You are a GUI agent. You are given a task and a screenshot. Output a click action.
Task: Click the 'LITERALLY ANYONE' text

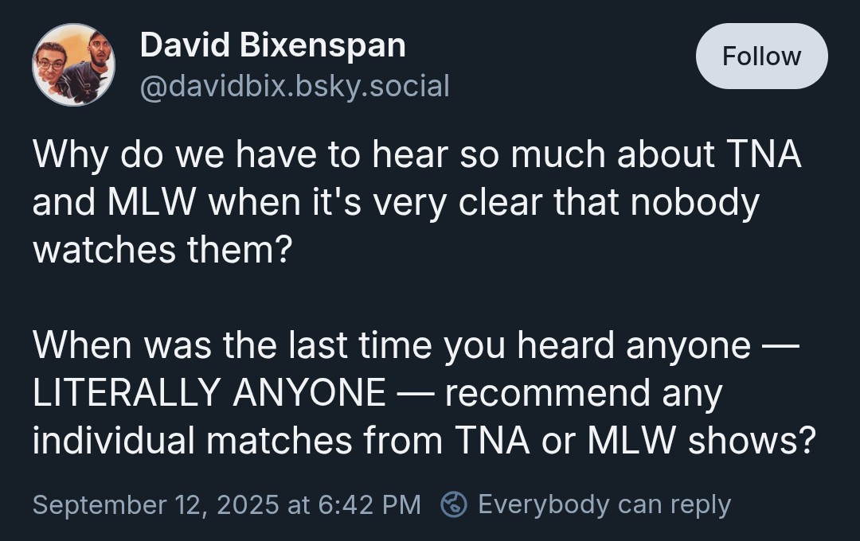point(209,393)
